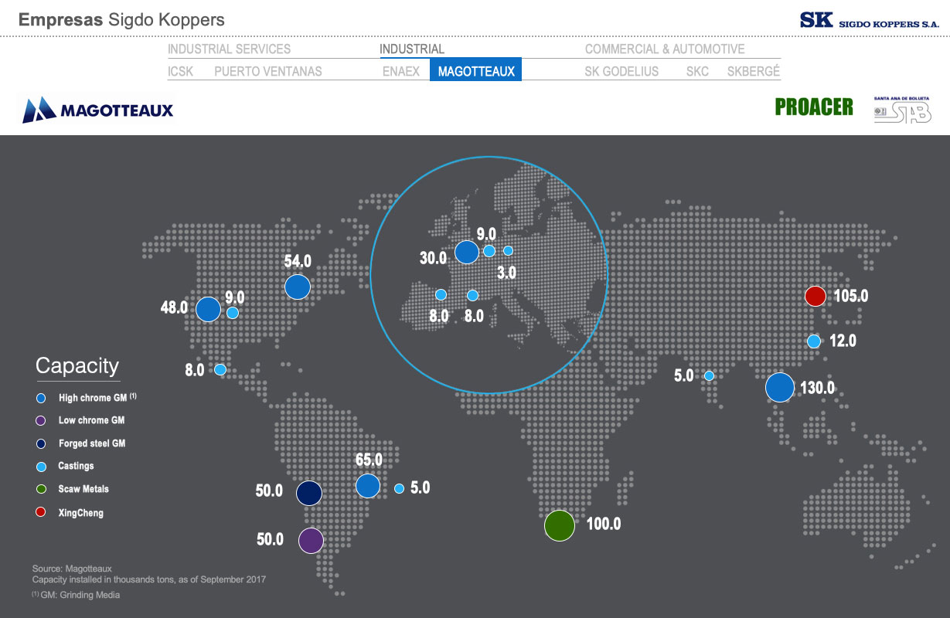950x618 pixels.
Task: Click the India 5.0 castings dot
Action: [709, 376]
